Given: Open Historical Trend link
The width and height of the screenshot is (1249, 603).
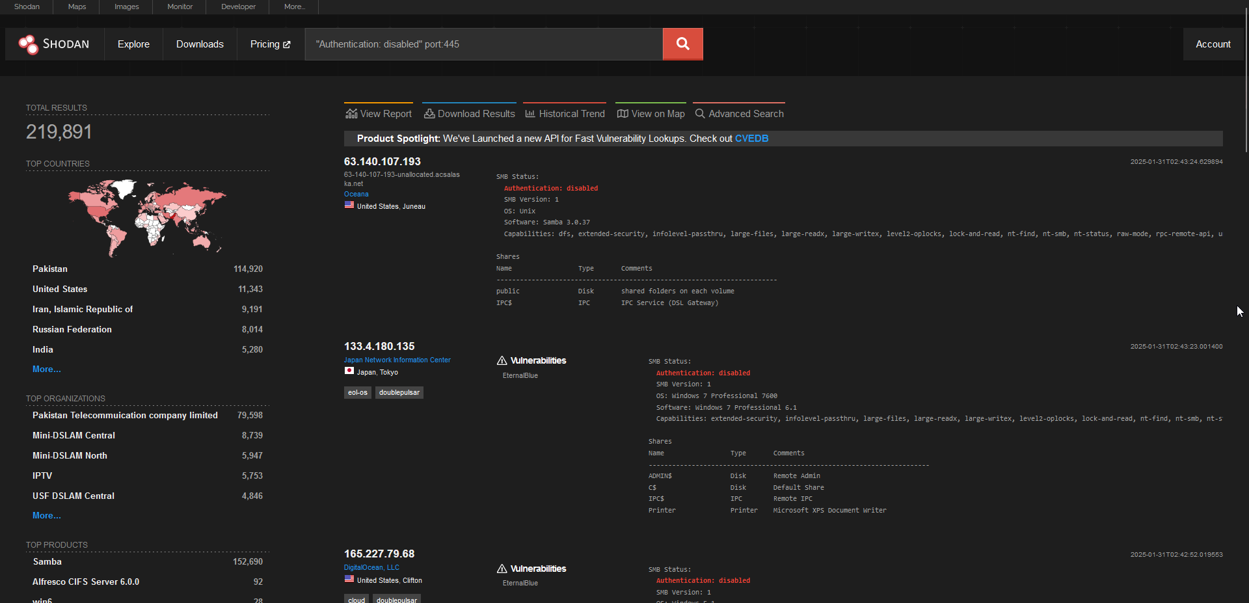Looking at the screenshot, I should 565,114.
